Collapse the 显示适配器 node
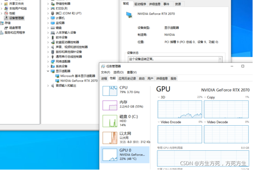 [x=48, y=71]
